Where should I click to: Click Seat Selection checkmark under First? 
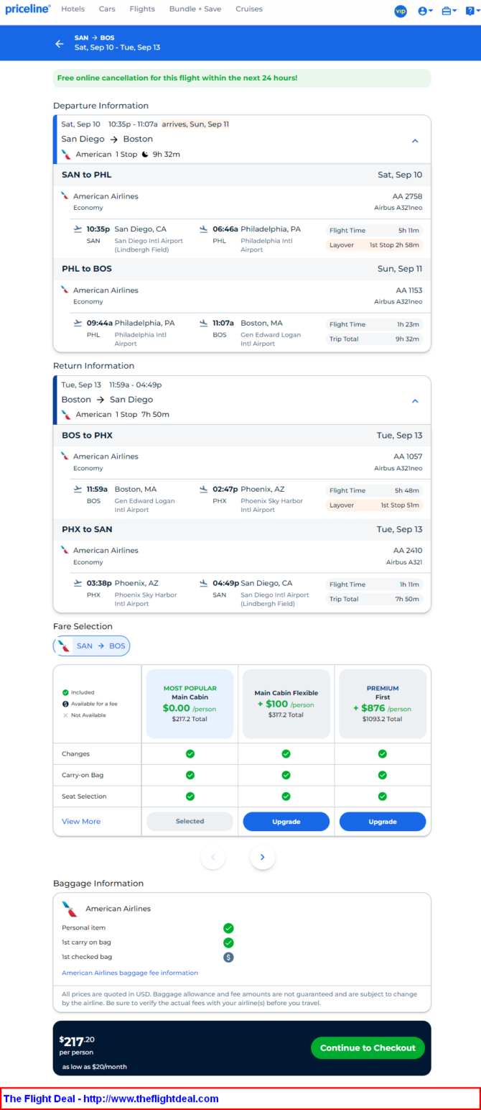pos(383,796)
